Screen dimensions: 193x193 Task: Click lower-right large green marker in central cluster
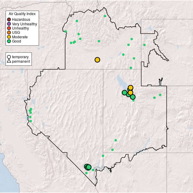pyautogui.click(x=133, y=97)
